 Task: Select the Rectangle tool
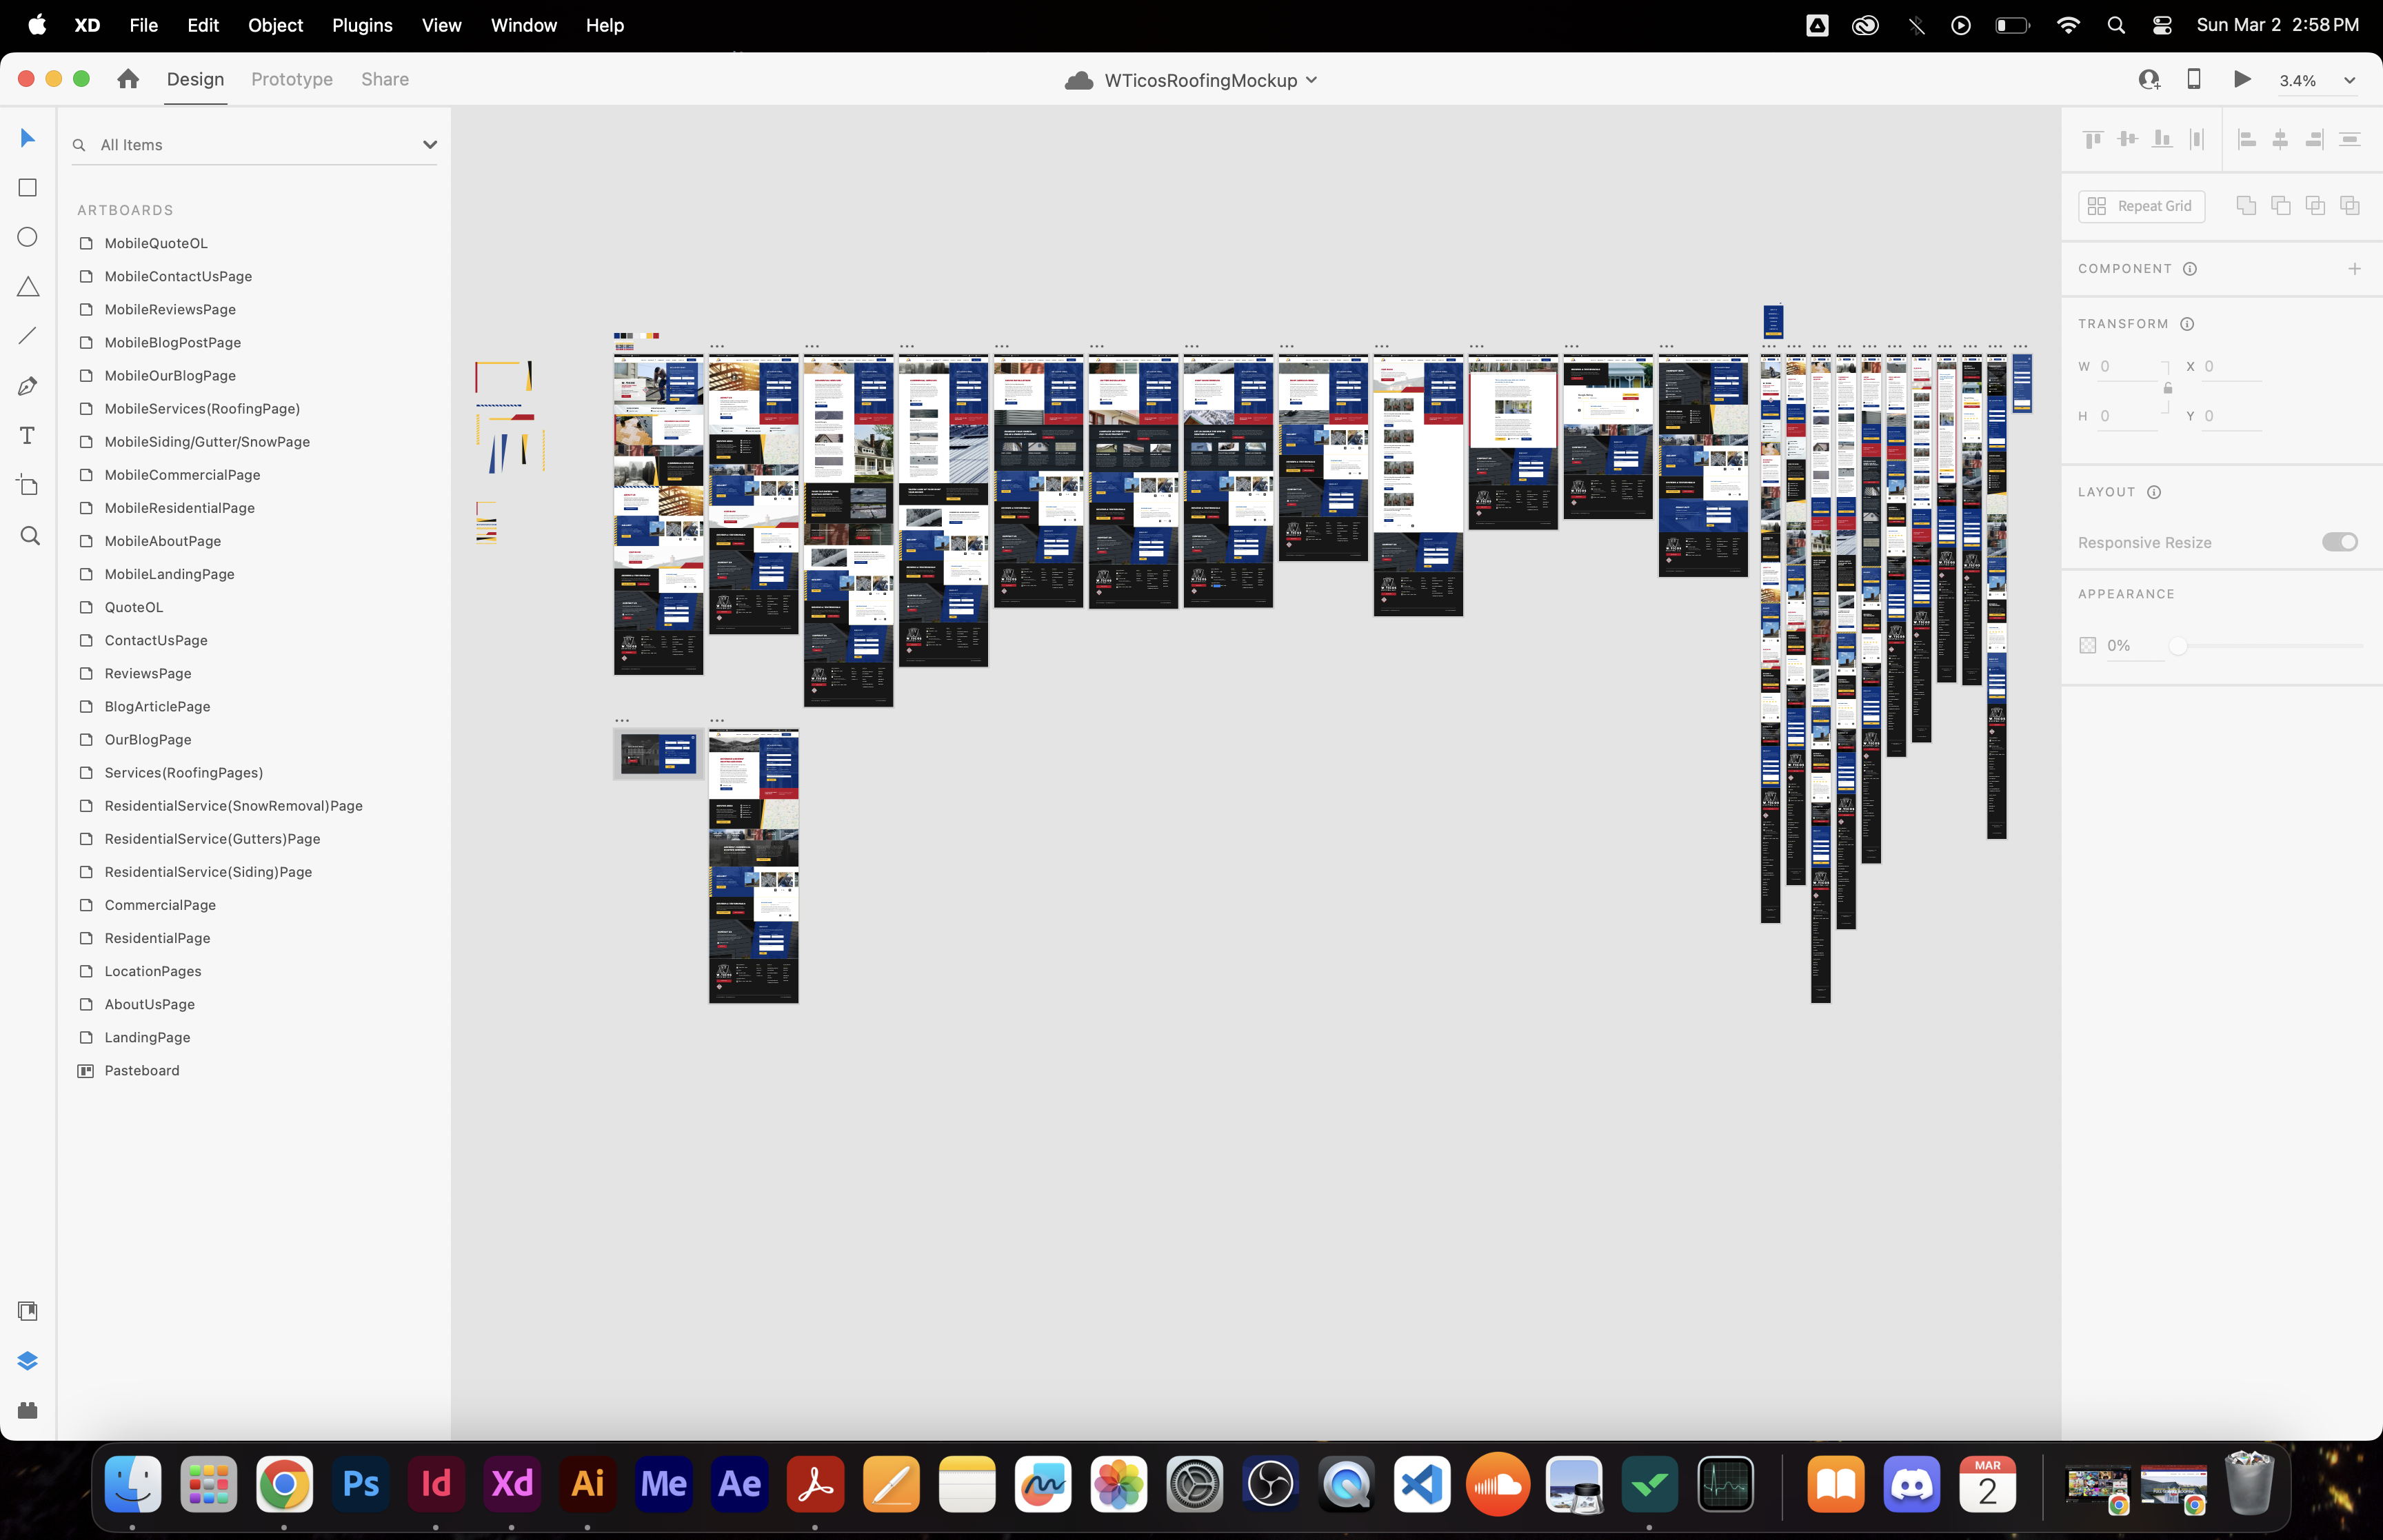[x=28, y=188]
